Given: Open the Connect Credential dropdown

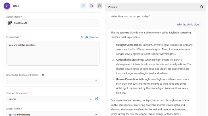Looking at the screenshot, I should coord(50,99).
